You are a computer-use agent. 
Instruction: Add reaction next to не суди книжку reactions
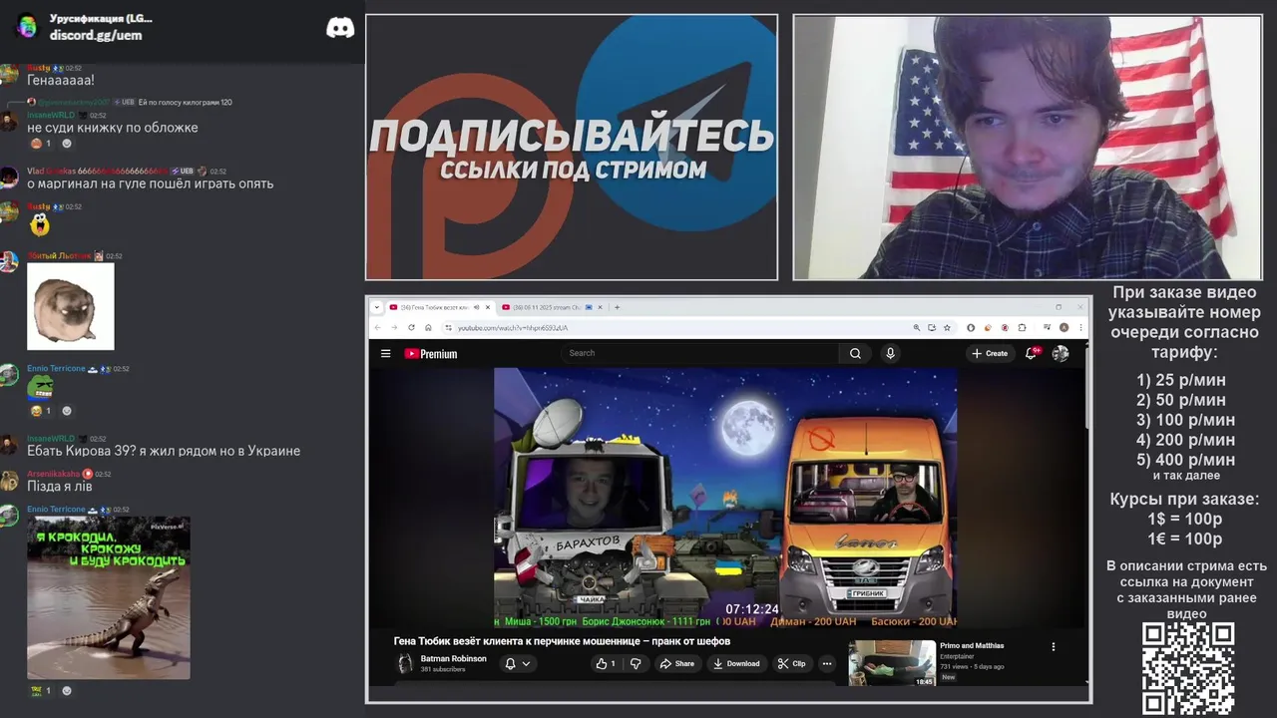67,144
